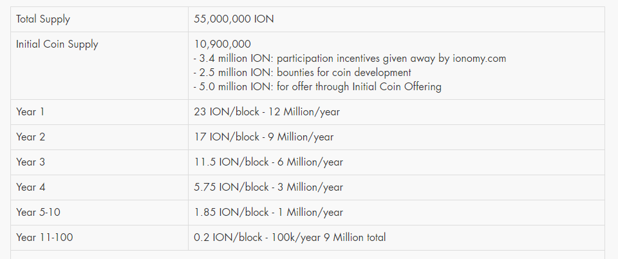Click the empty row below Year 11-100
The height and width of the screenshot is (259, 618).
click(308, 254)
